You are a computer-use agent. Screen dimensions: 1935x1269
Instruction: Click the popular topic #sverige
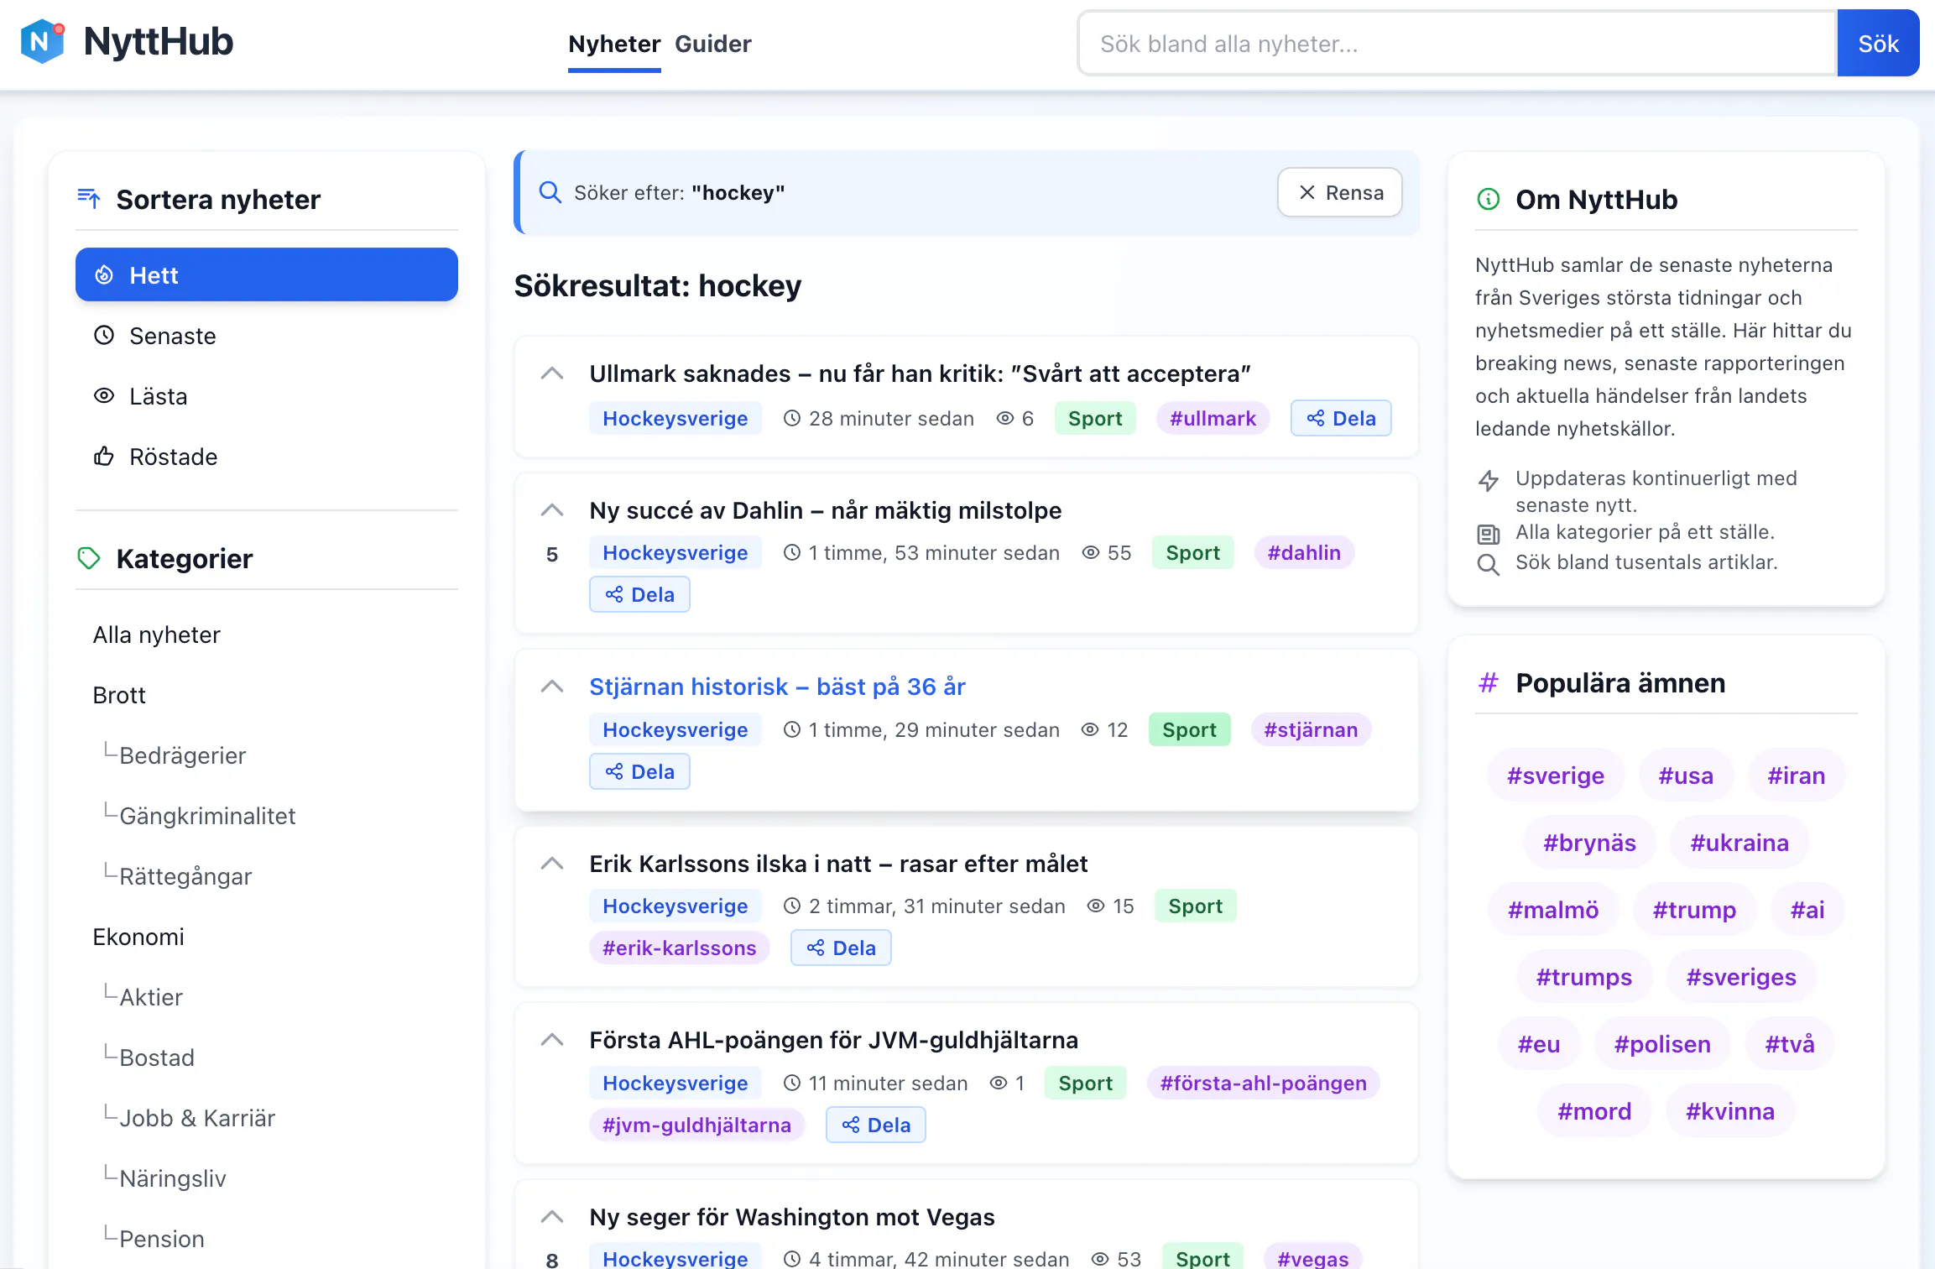1555,775
